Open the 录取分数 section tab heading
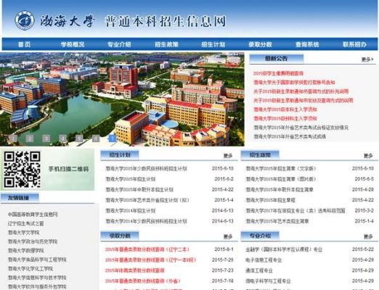379x290 pixels. pos(120,236)
